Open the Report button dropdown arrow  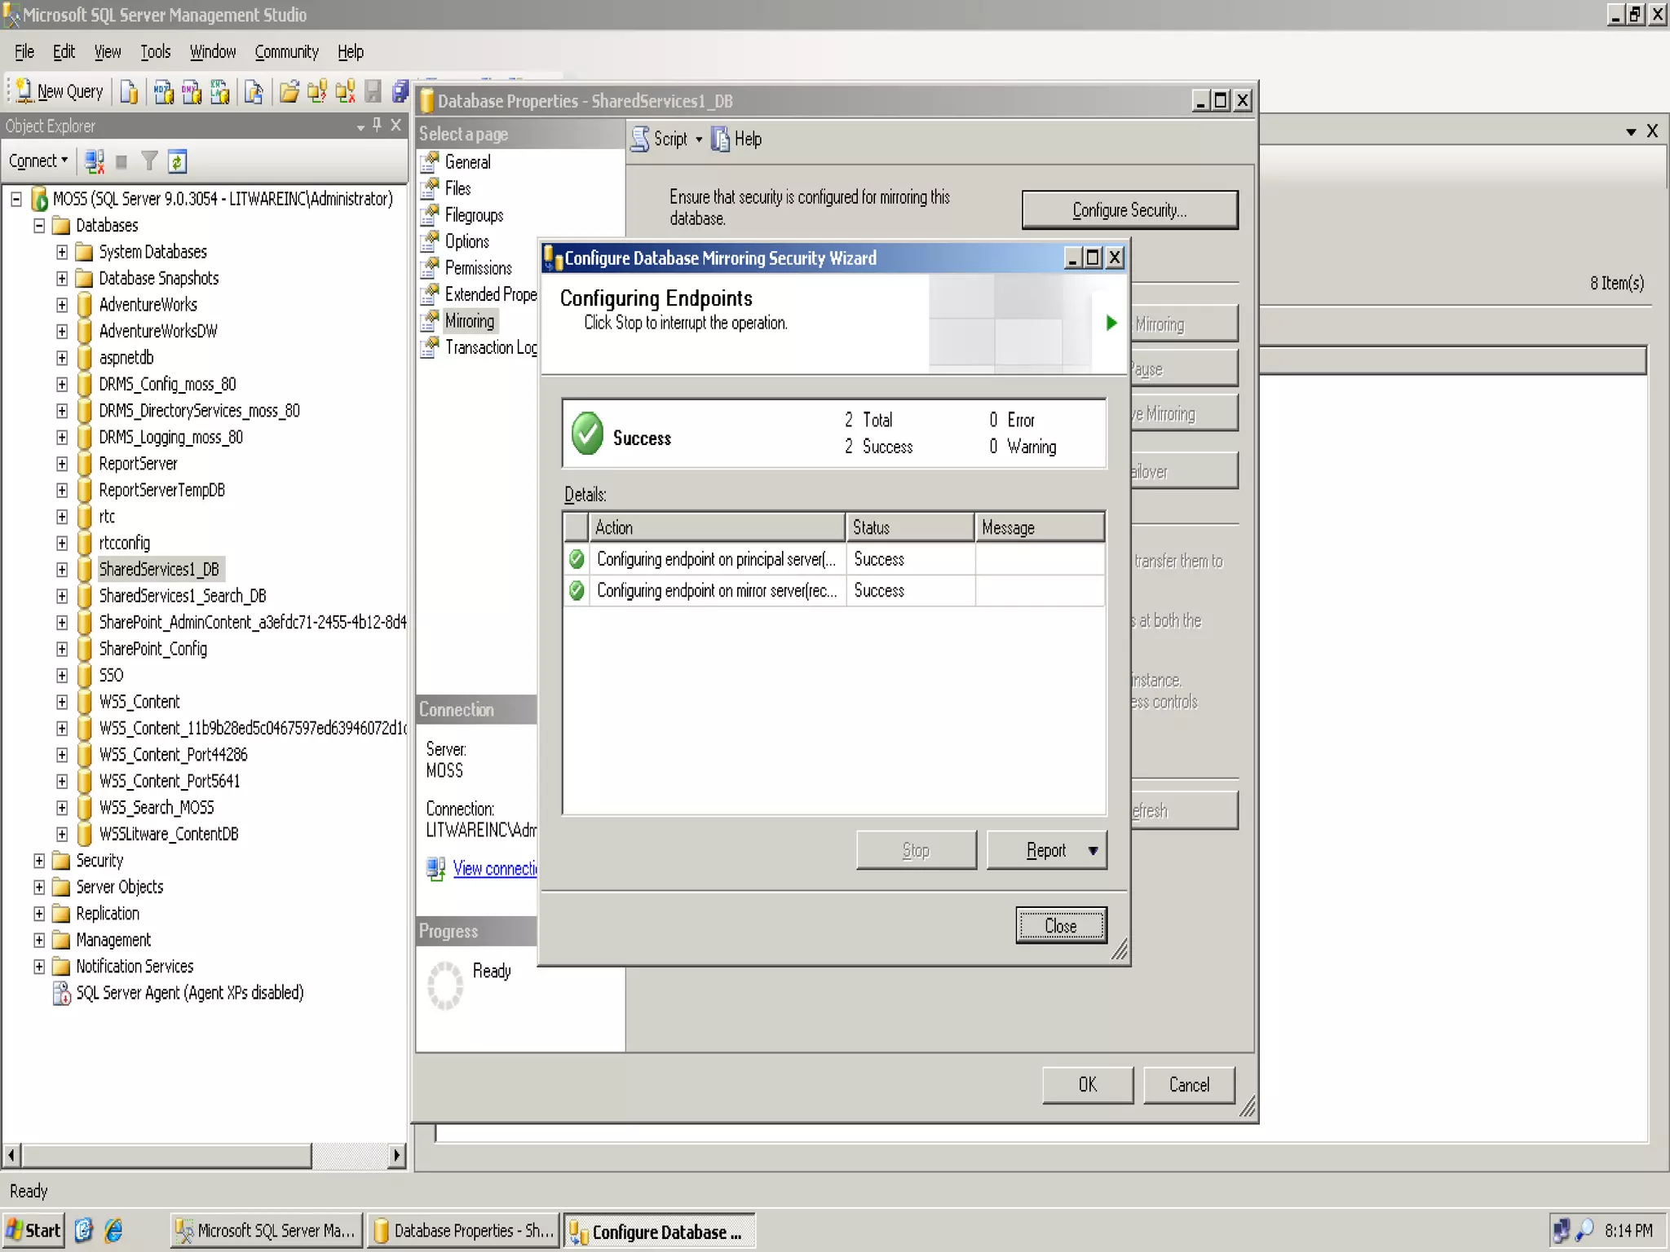point(1093,850)
